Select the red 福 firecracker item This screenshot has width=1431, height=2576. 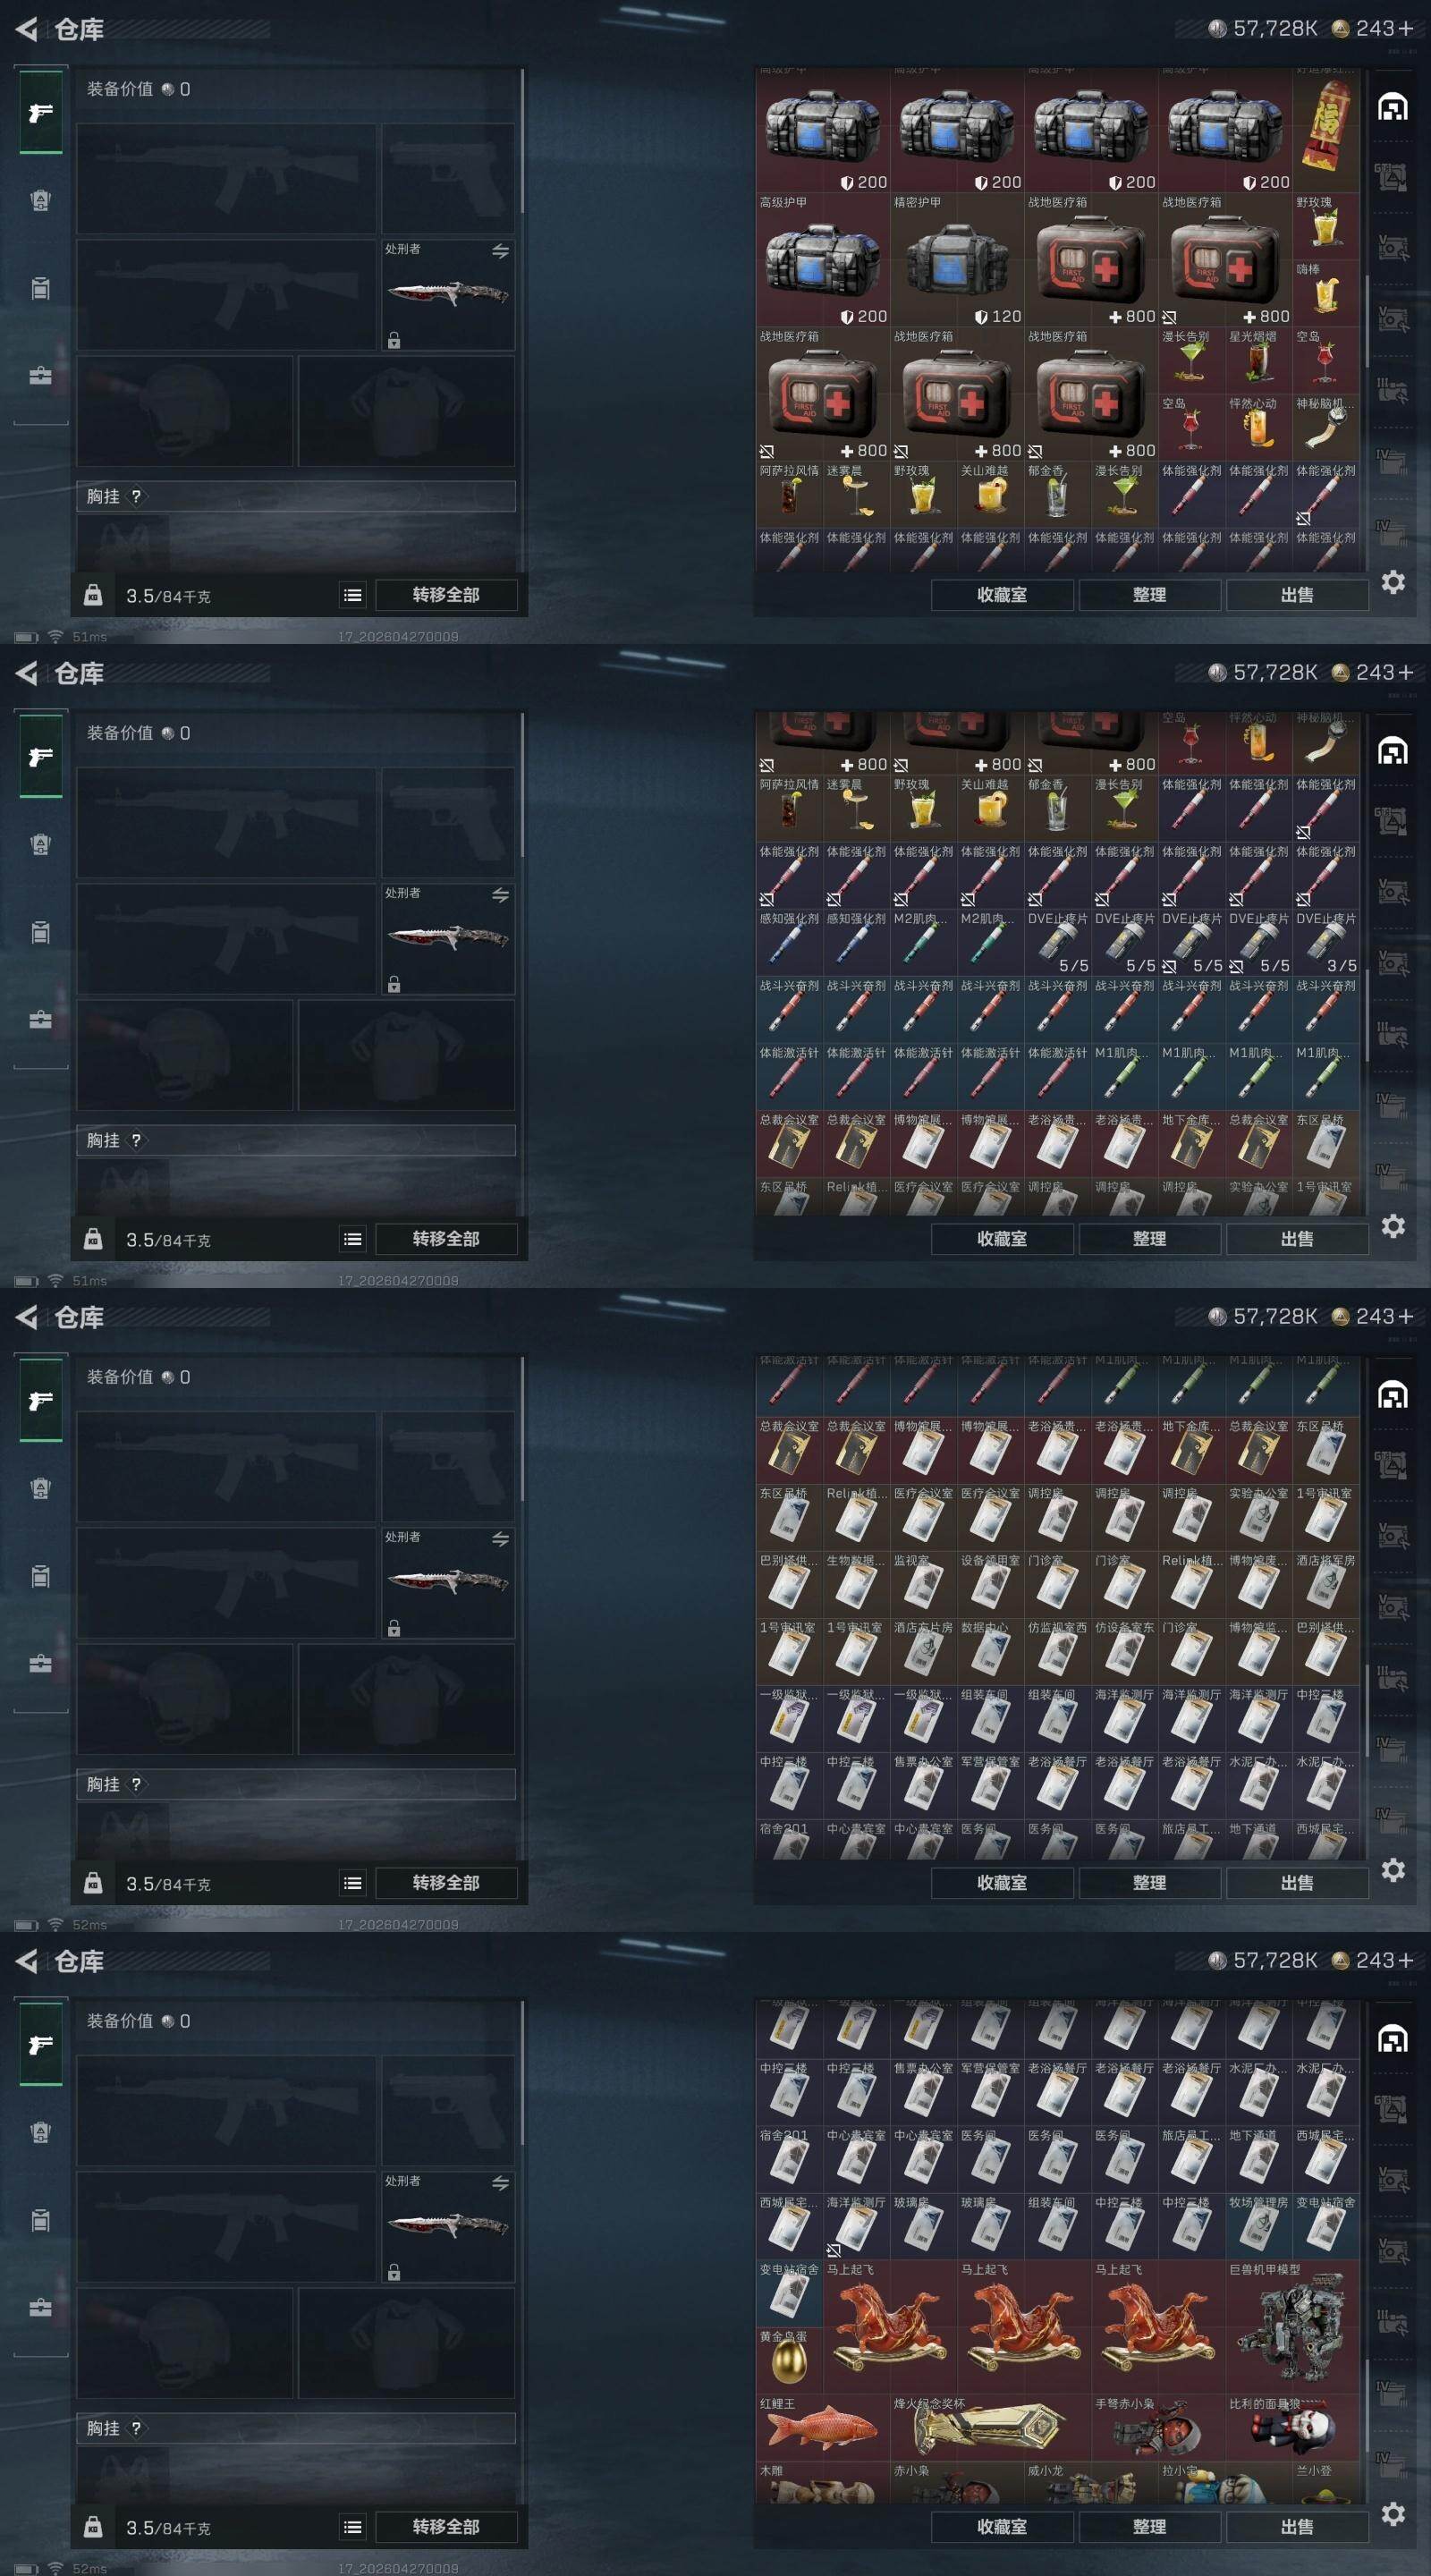point(1325,126)
